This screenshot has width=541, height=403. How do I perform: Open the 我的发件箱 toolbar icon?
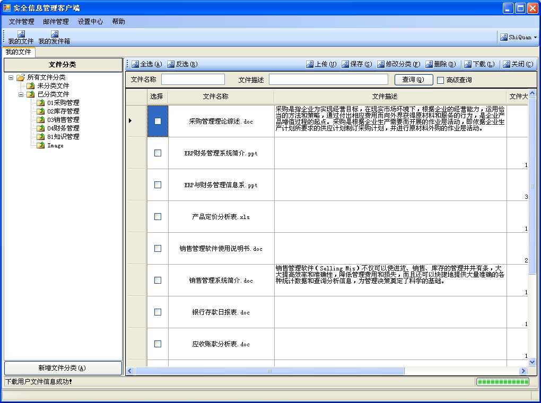[x=54, y=37]
